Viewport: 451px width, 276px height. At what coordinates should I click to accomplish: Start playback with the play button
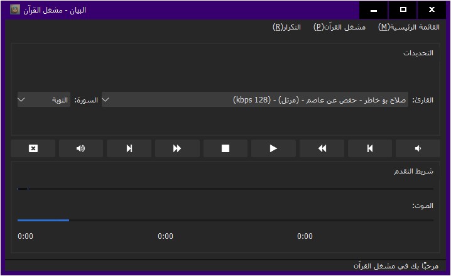pos(273,148)
